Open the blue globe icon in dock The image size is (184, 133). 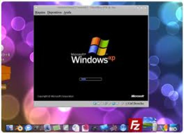[123, 128]
